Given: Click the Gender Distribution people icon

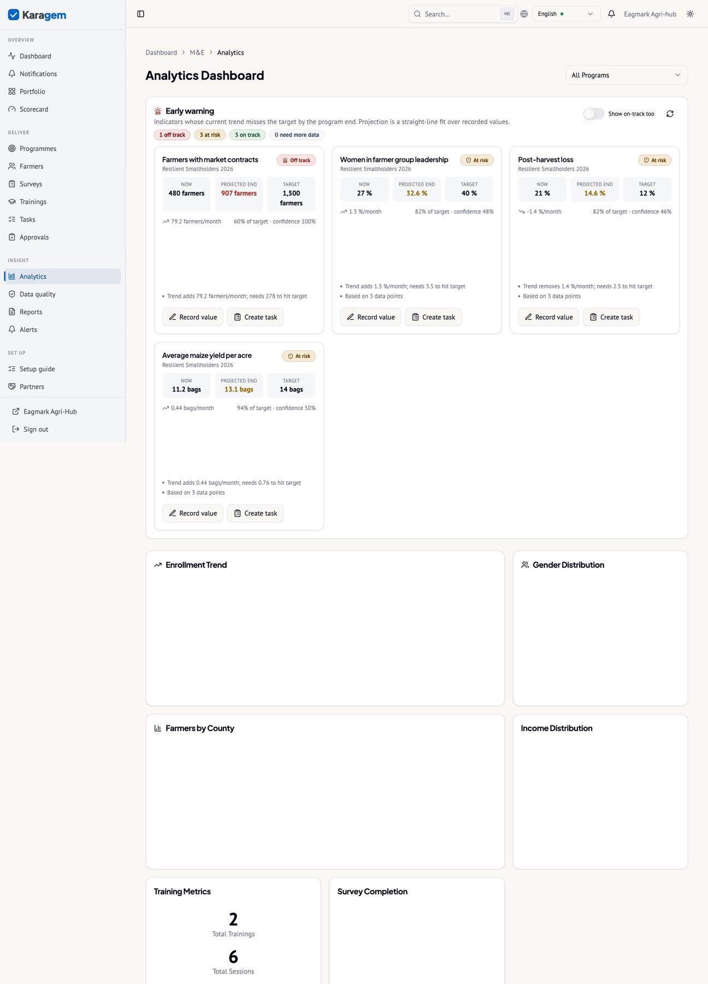Looking at the screenshot, I should (525, 565).
